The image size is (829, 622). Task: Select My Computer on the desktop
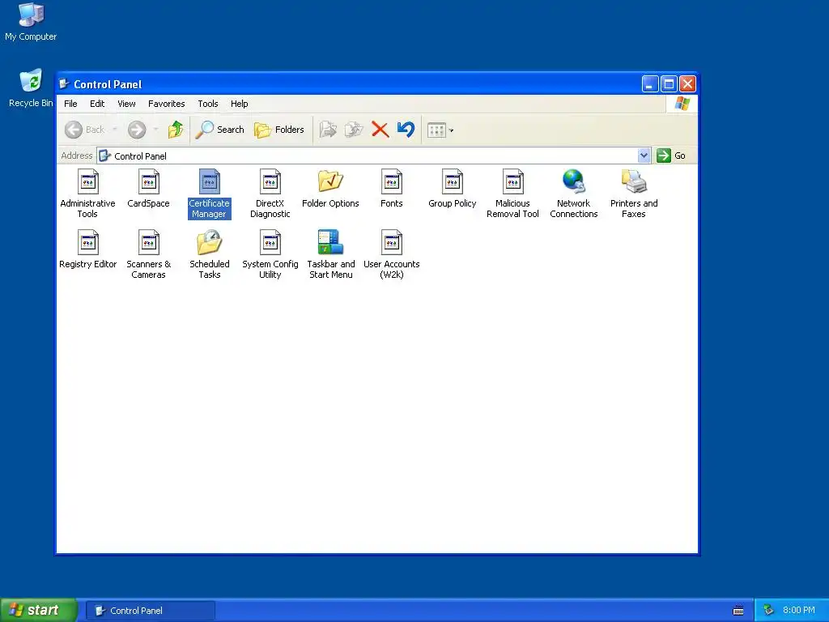(x=31, y=22)
